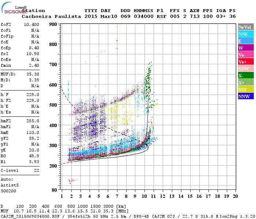256x219 pixels.
Task: Click the 15 MHz x-axis label
Action: click(x=190, y=196)
